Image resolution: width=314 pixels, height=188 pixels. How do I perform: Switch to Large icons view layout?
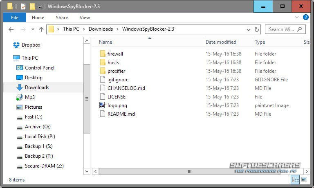tap(304, 179)
